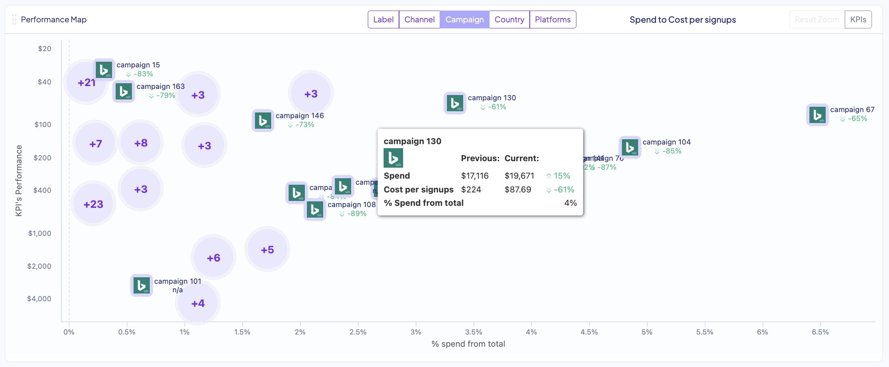Image resolution: width=889 pixels, height=367 pixels.
Task: Click the campaign 108 Bing Ads icon
Action: (x=315, y=210)
